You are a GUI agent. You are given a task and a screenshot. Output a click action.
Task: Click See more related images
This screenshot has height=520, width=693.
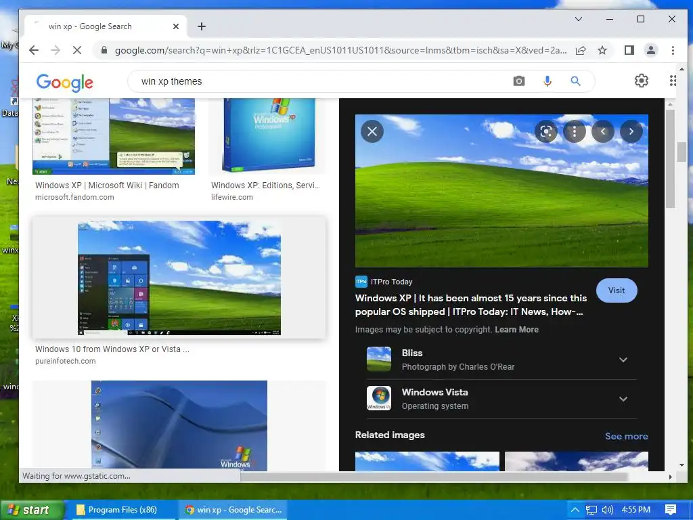coord(626,436)
